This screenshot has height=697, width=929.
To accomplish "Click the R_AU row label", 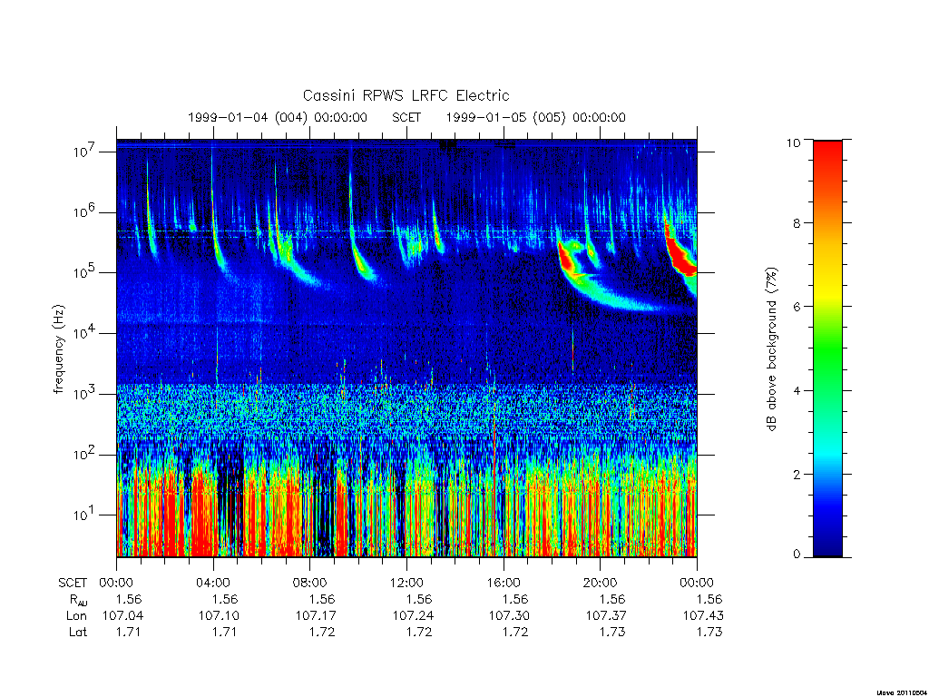I will 79,600.
